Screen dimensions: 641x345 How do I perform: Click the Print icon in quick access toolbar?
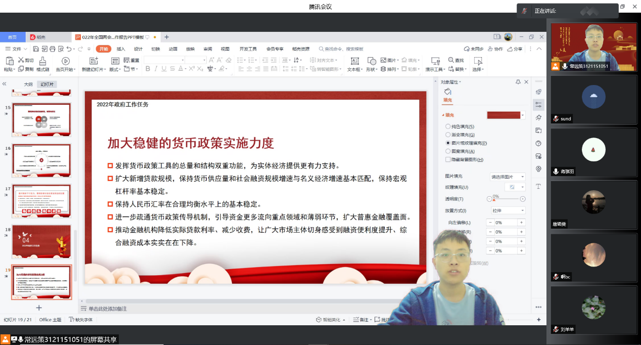(x=52, y=49)
